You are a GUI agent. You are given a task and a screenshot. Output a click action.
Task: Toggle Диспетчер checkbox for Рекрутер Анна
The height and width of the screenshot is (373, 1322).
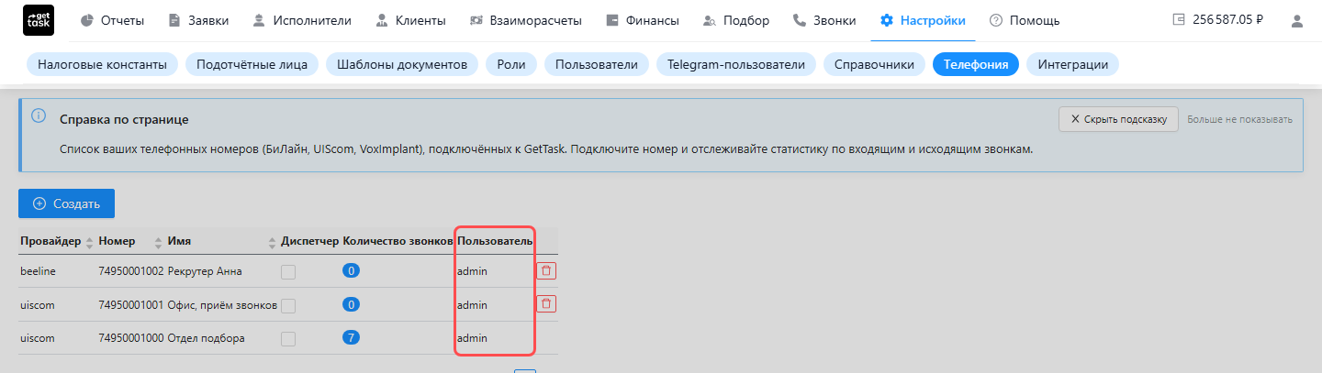pyautogui.click(x=288, y=271)
